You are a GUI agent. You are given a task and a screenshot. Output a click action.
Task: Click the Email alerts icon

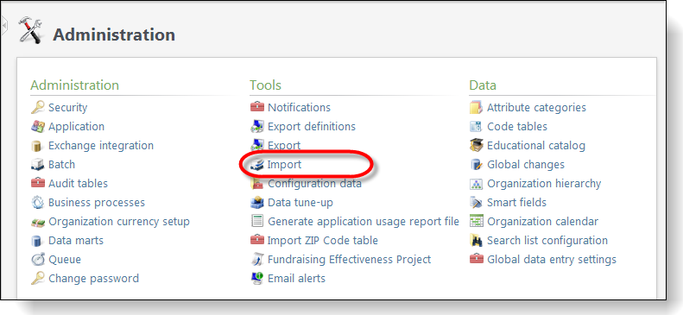(257, 279)
